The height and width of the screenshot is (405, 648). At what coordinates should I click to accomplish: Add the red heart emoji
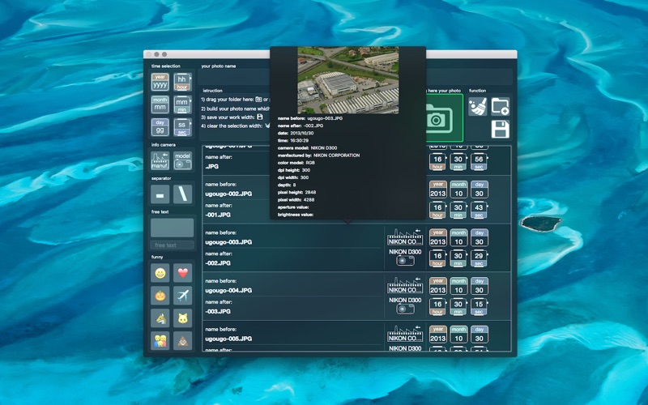(183, 273)
